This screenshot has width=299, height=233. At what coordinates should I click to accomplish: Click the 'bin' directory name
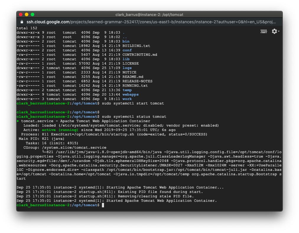coord(126,41)
